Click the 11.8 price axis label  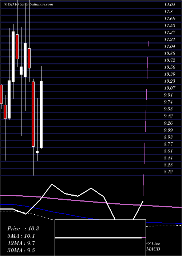[x=168, y=12]
